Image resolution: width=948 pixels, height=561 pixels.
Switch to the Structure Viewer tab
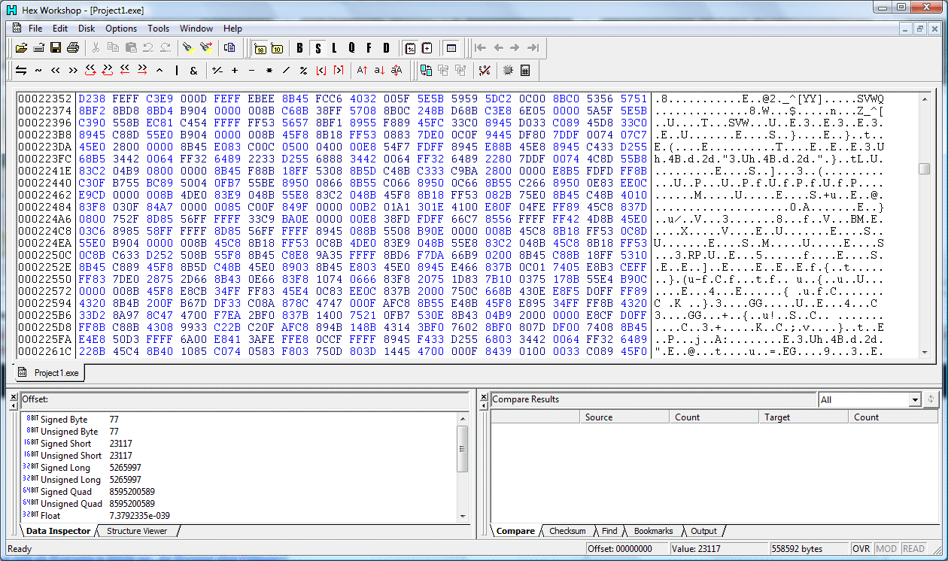(x=137, y=531)
